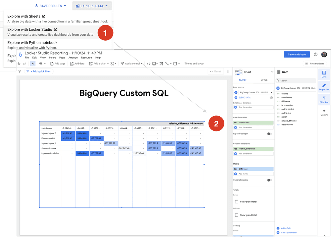The image size is (331, 237).
Task: Open the EXPLORE DATA dropdown
Action: coord(92,6)
